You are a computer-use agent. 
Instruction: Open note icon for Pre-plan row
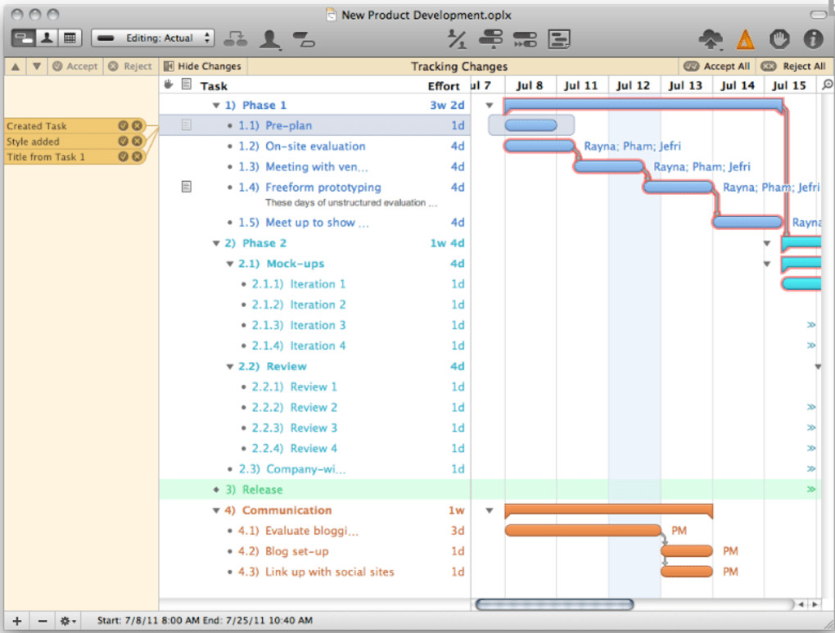point(187,124)
